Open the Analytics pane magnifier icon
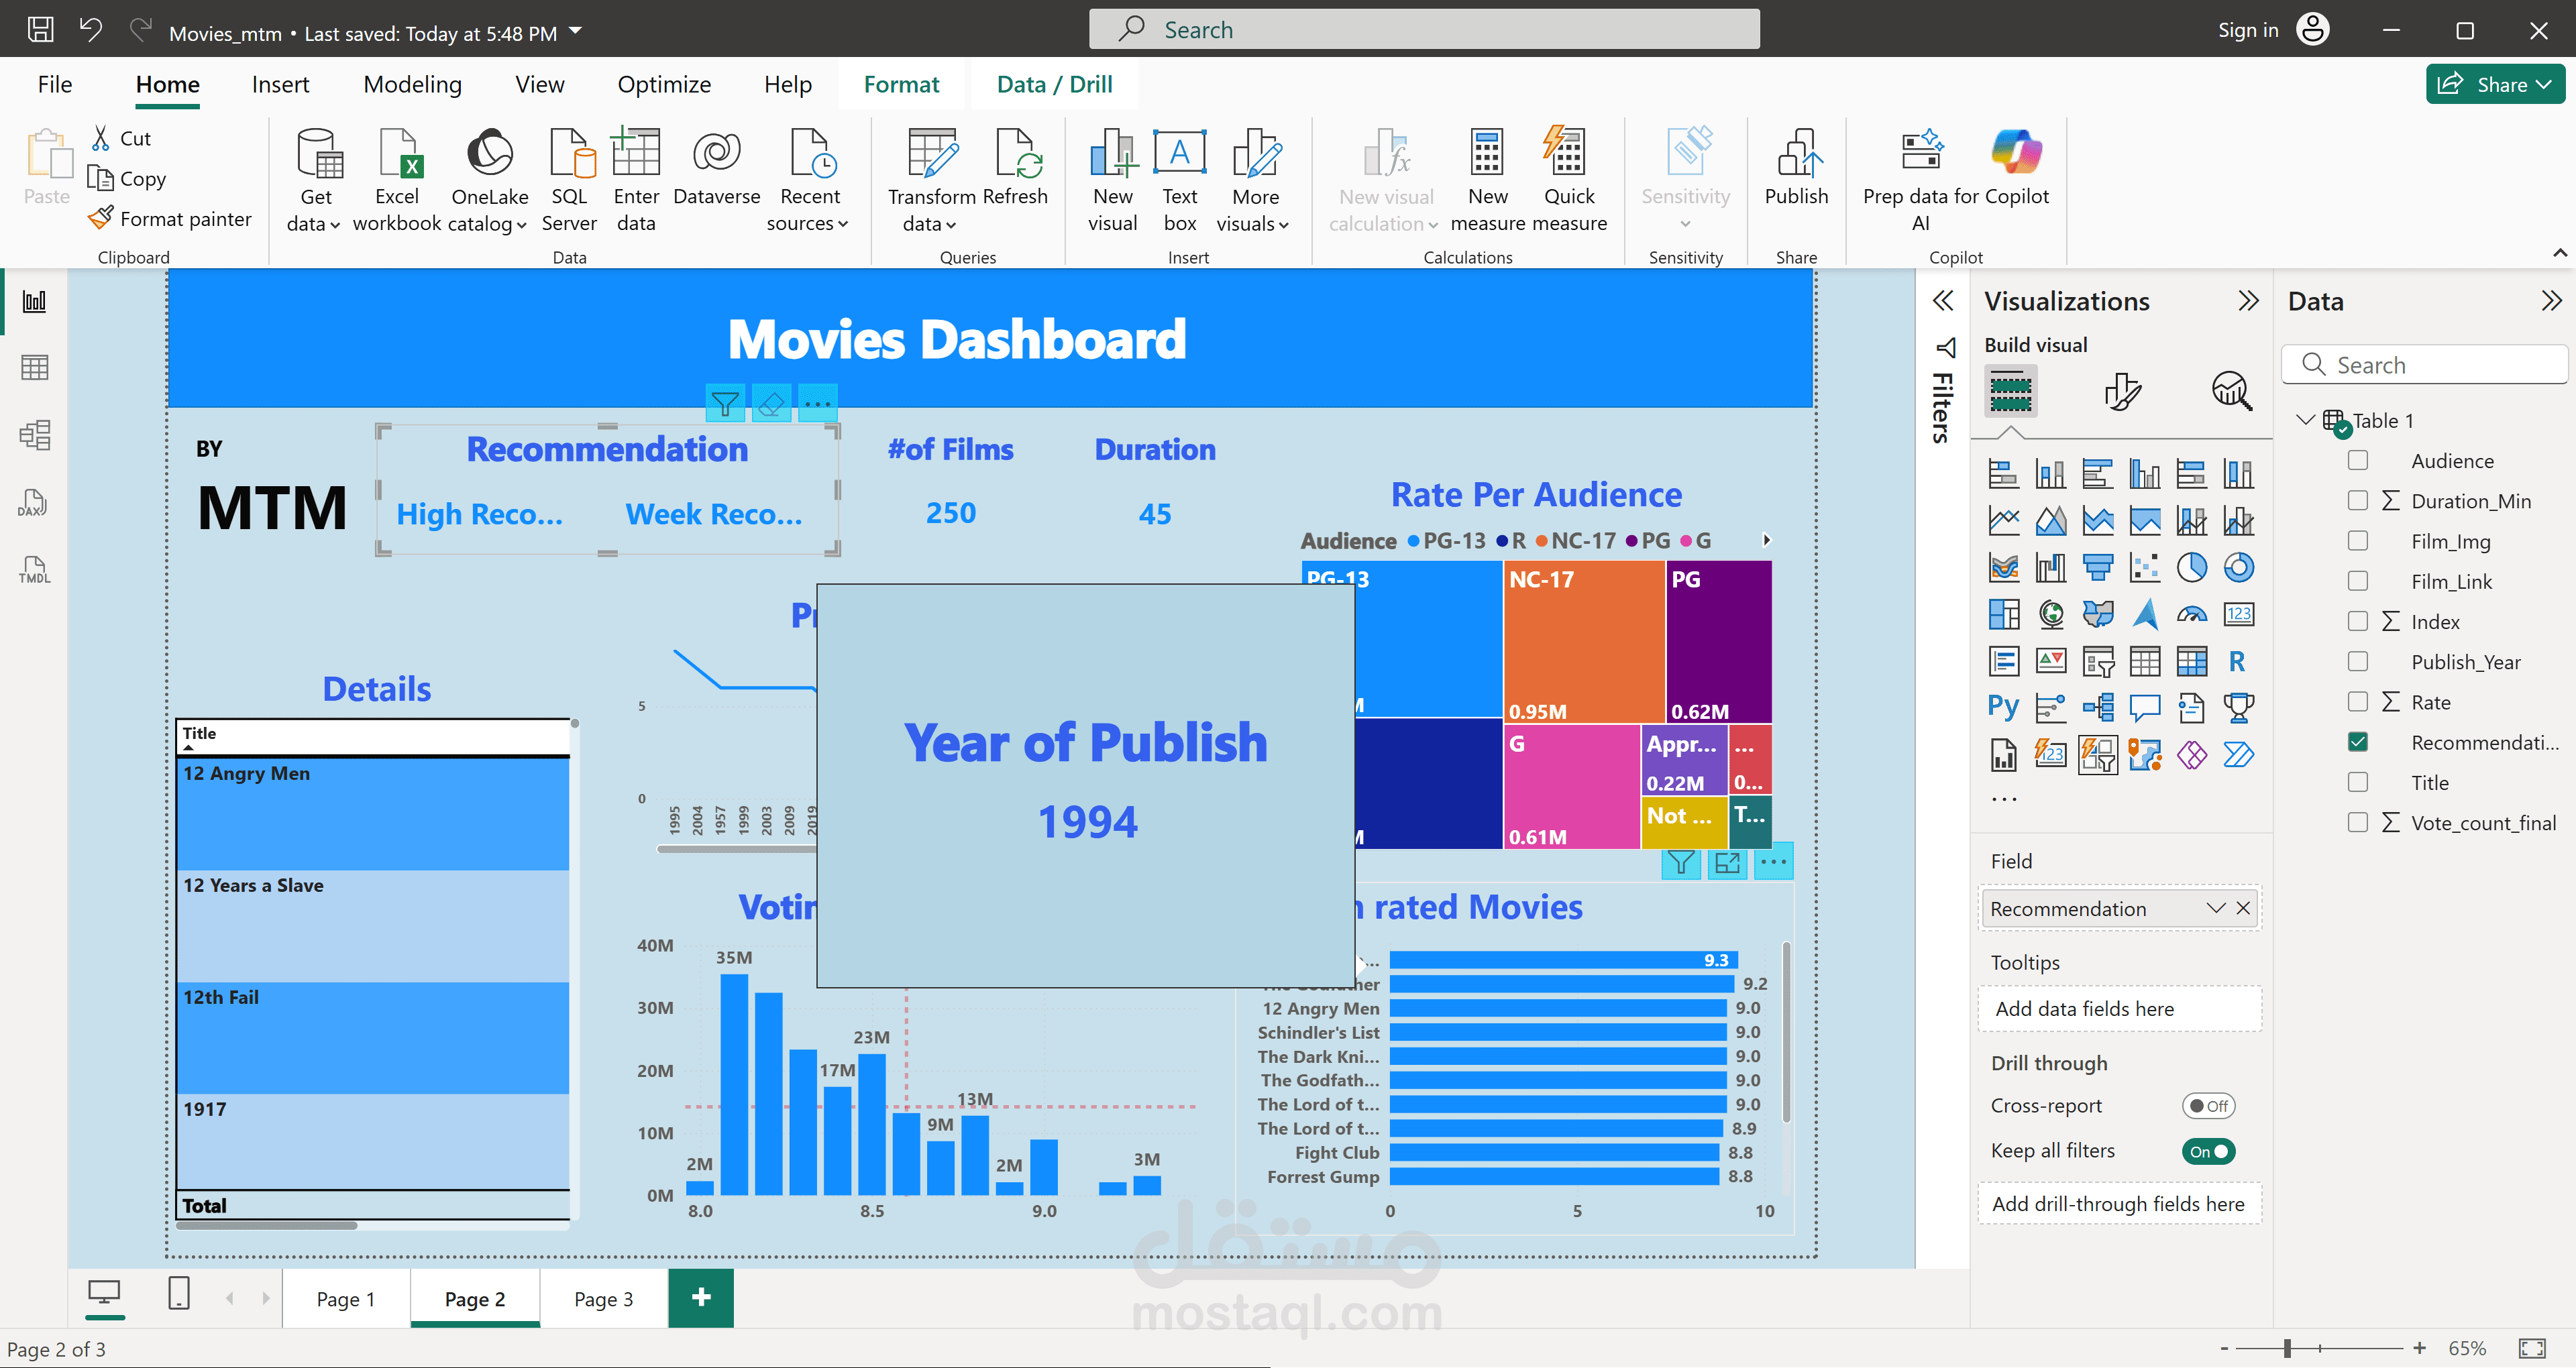 [2231, 391]
